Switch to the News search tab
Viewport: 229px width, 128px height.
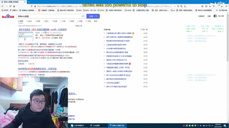pyautogui.click(x=29, y=21)
